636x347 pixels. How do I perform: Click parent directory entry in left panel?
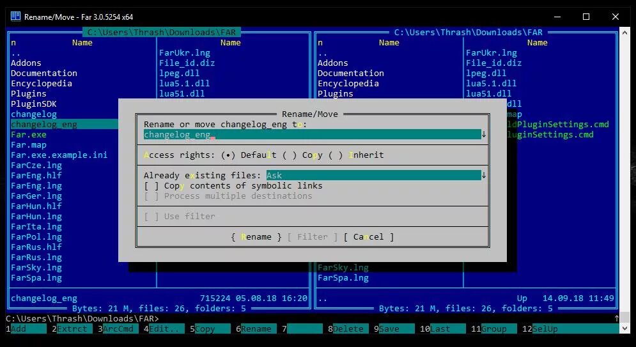16,52
